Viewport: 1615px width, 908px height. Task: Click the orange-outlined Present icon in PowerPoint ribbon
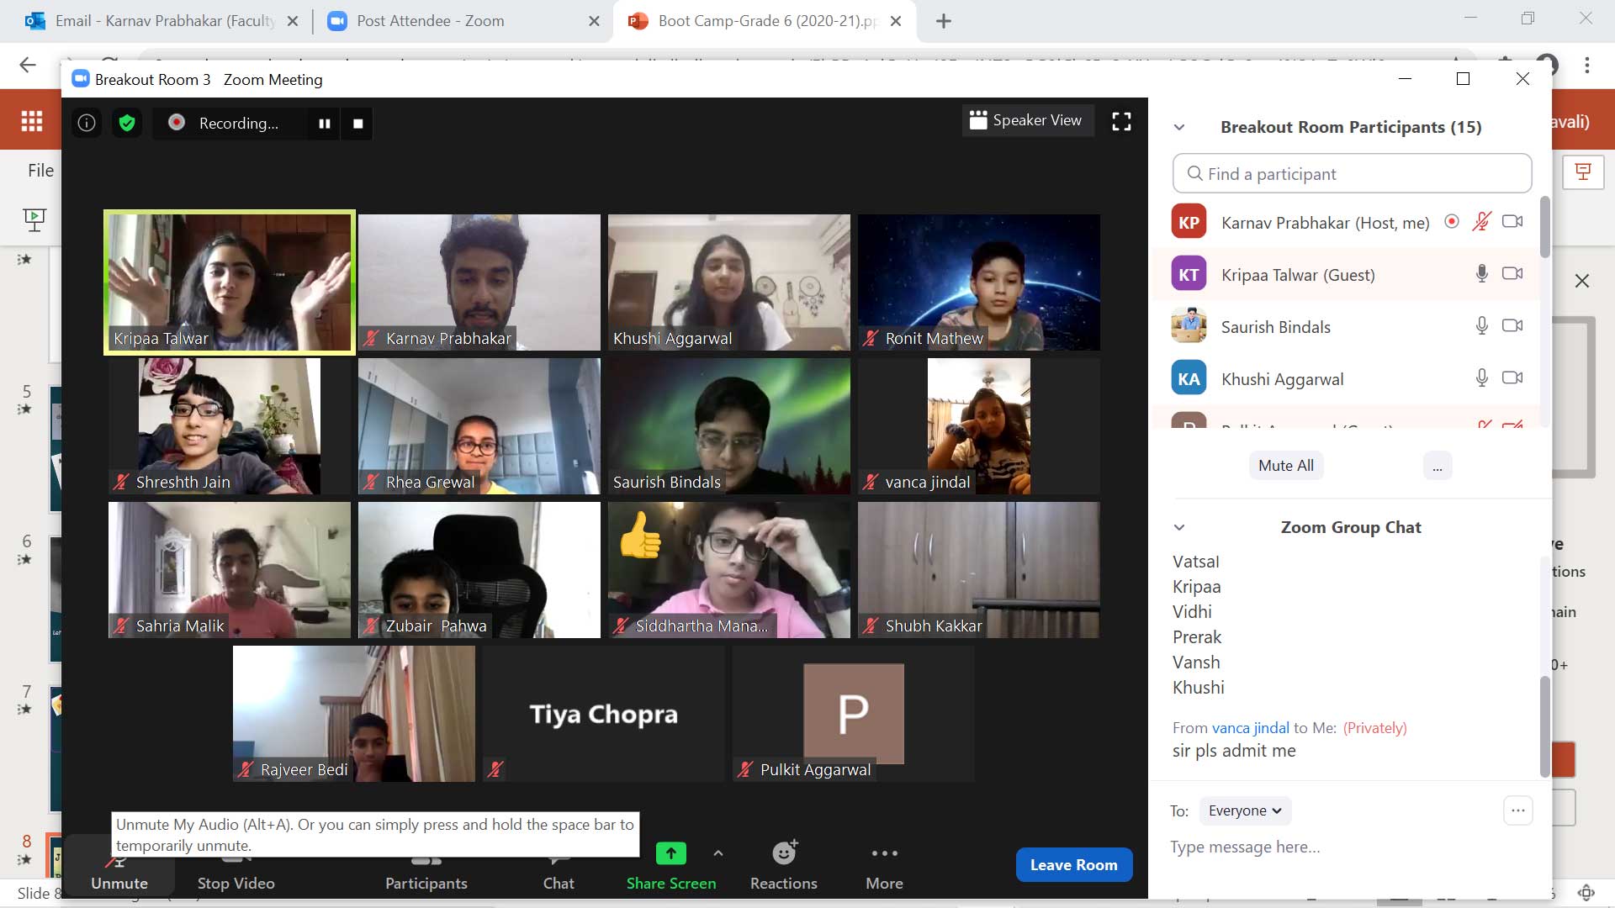pyautogui.click(x=1583, y=172)
